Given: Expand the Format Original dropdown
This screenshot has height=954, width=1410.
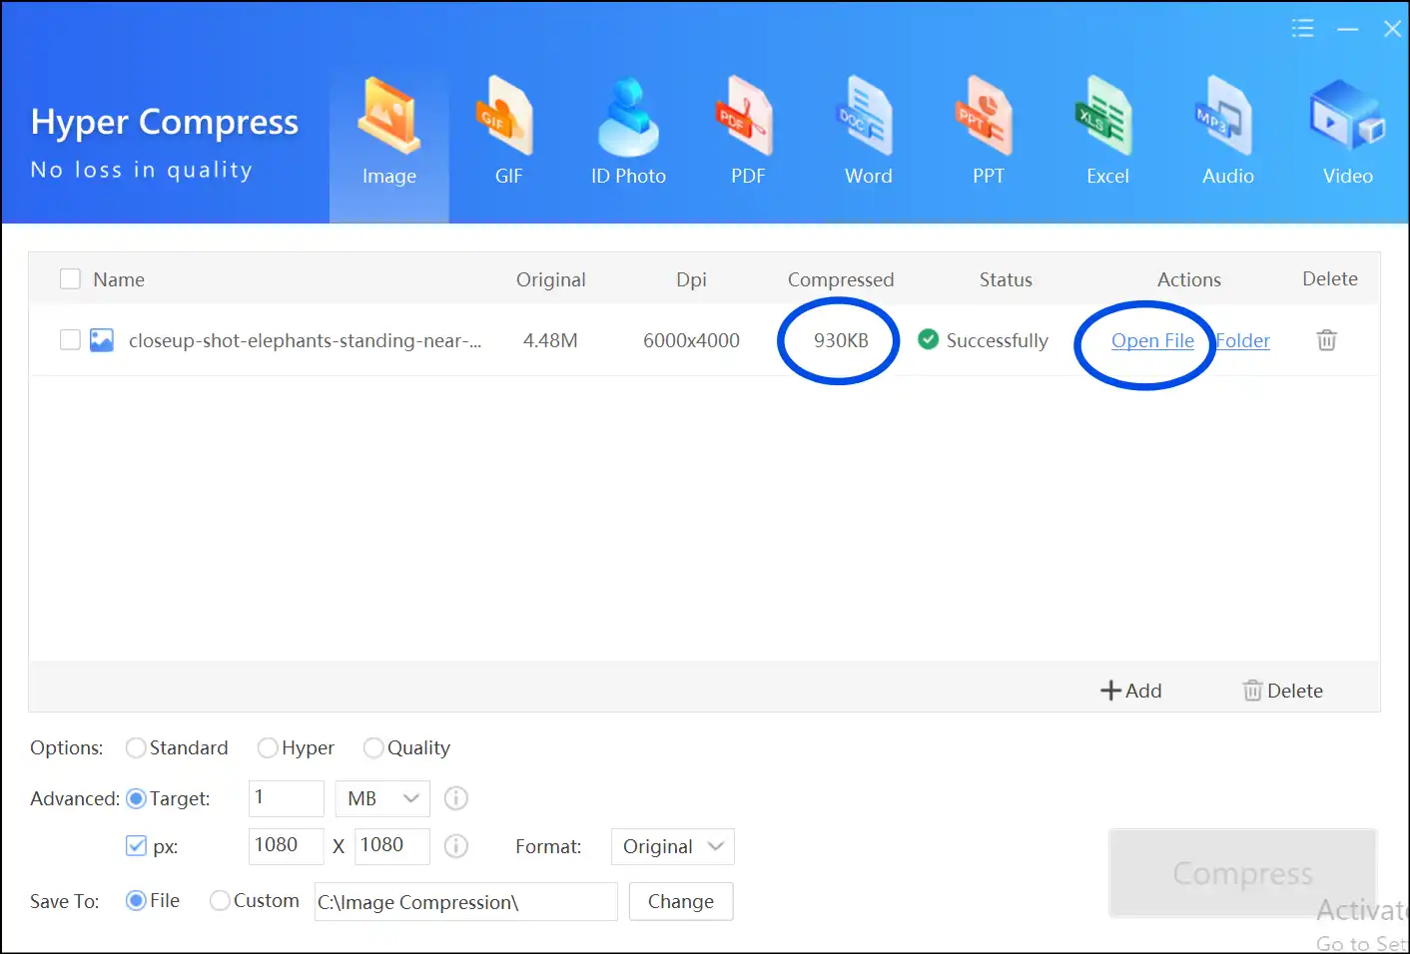Looking at the screenshot, I should pyautogui.click(x=673, y=846).
